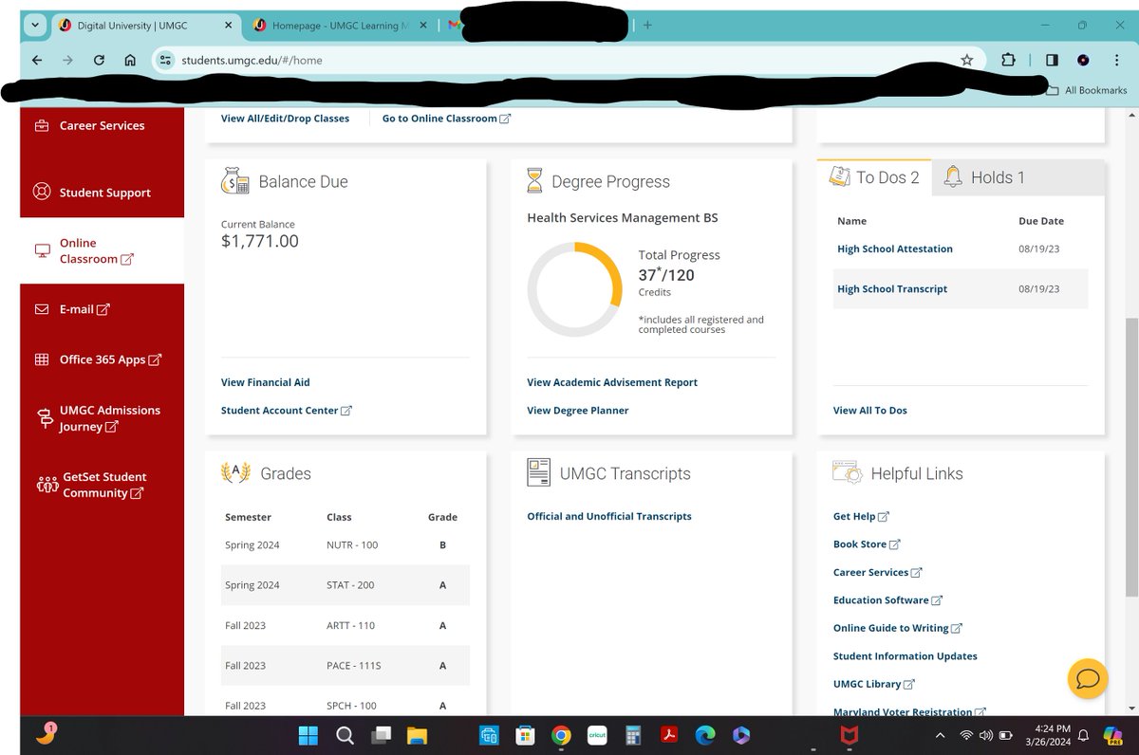Click the page vertical scrollbar
This screenshot has height=755, width=1139.
(x=1130, y=458)
